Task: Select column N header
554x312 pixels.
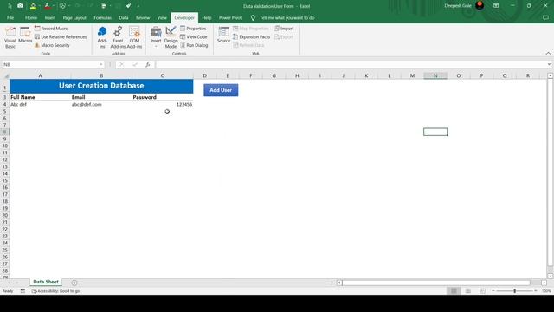Action: point(435,75)
